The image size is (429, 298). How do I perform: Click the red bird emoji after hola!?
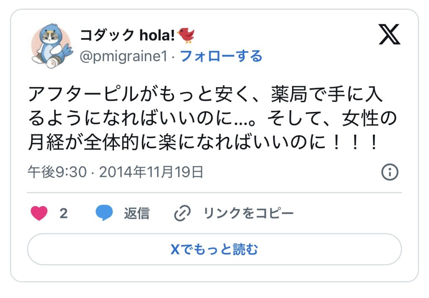click(x=186, y=35)
